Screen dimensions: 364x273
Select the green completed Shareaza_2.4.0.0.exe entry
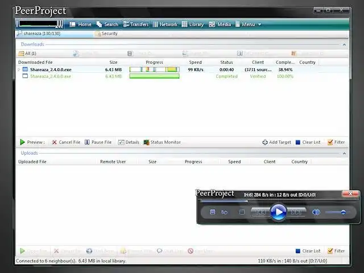pyautogui.click(x=51, y=76)
